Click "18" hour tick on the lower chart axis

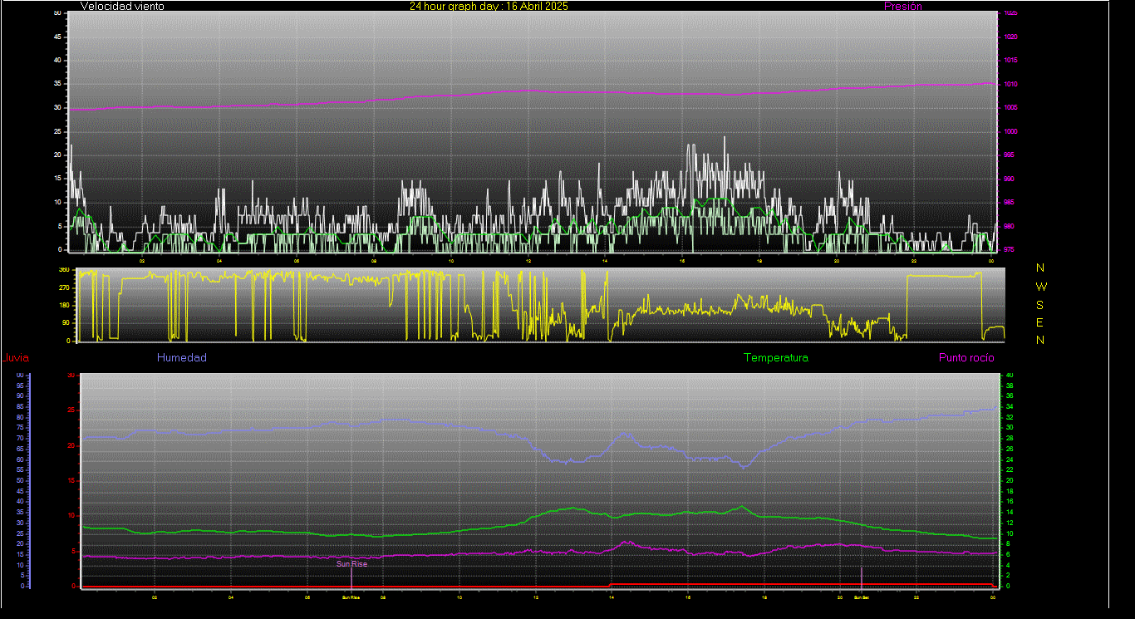pos(764,597)
